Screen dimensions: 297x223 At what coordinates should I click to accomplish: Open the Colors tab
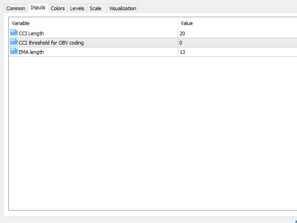[x=58, y=8]
